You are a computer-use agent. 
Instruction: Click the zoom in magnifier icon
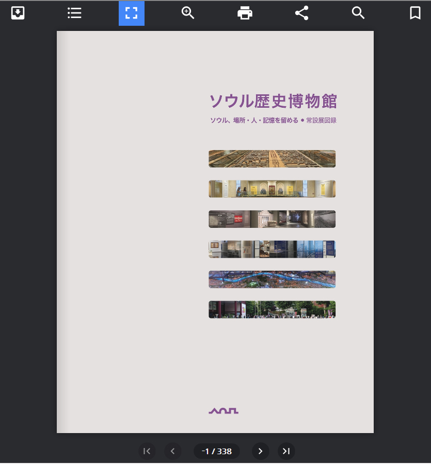pos(188,13)
